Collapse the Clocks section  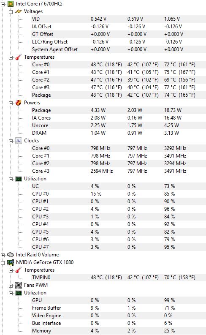point(11,141)
